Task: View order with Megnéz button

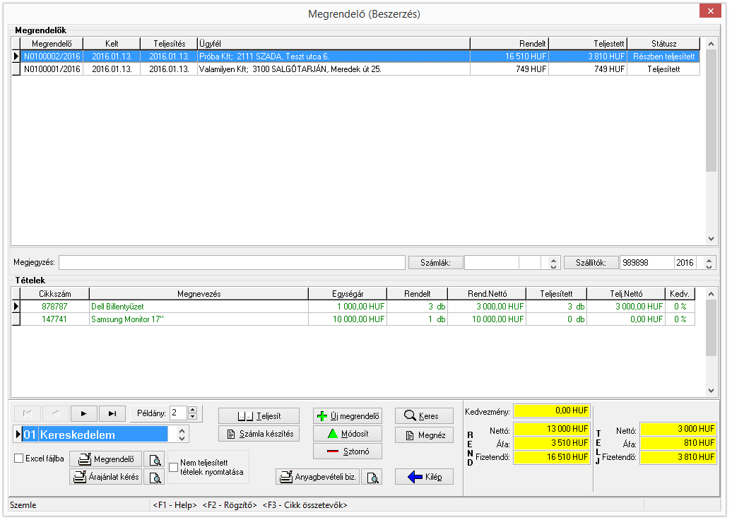Action: [425, 435]
